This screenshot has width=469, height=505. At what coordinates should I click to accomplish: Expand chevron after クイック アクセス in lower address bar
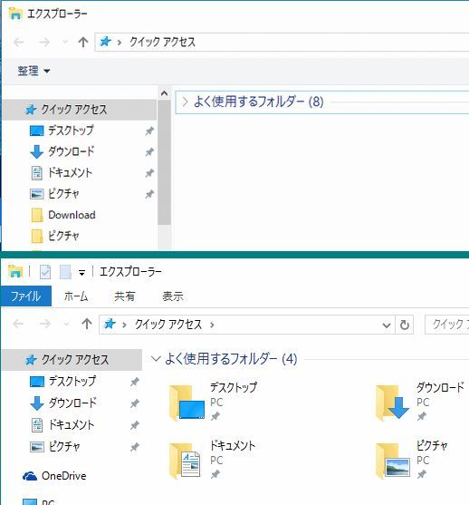pyautogui.click(x=212, y=325)
